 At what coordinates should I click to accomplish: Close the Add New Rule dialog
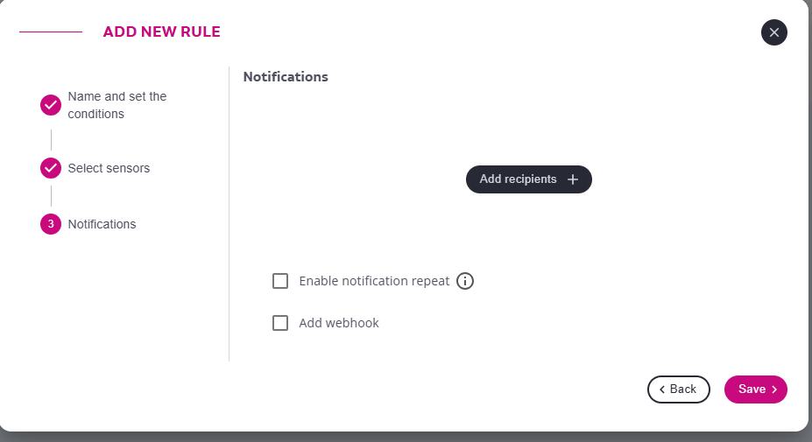773,32
